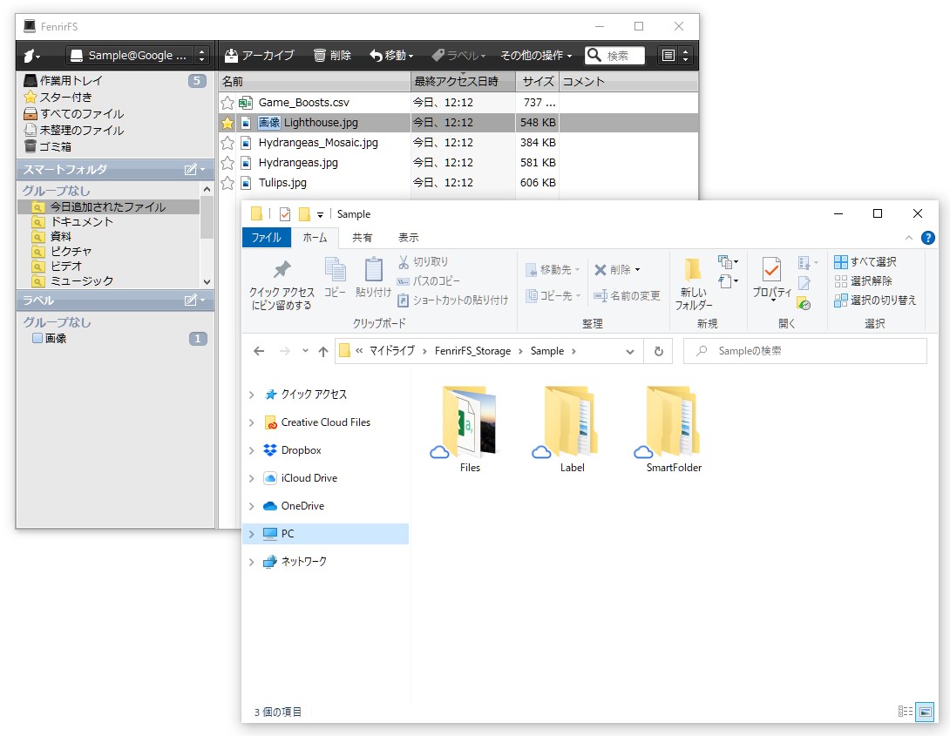This screenshot has height=736, width=950.
Task: Expand the OneDrive entry in the sidebar
Action: [x=253, y=506]
